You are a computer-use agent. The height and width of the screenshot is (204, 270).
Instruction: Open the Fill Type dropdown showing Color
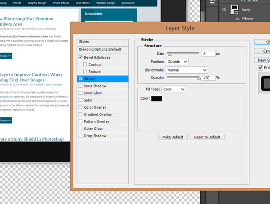[x=174, y=89]
